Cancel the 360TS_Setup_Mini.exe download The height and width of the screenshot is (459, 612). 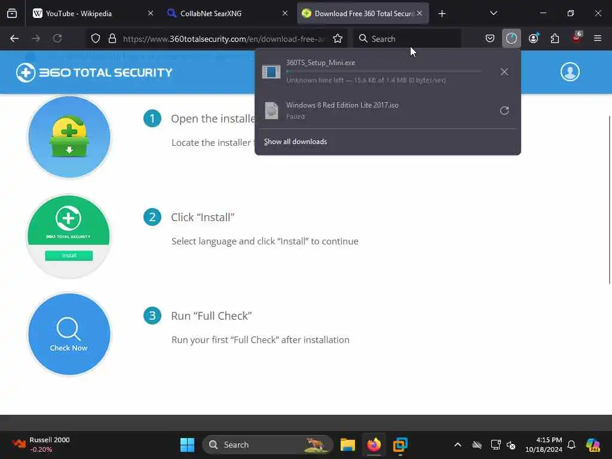504,72
